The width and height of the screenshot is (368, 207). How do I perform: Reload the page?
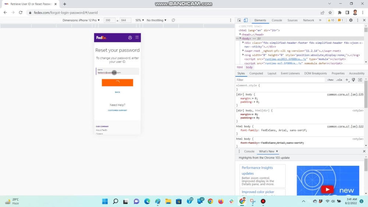21,13
